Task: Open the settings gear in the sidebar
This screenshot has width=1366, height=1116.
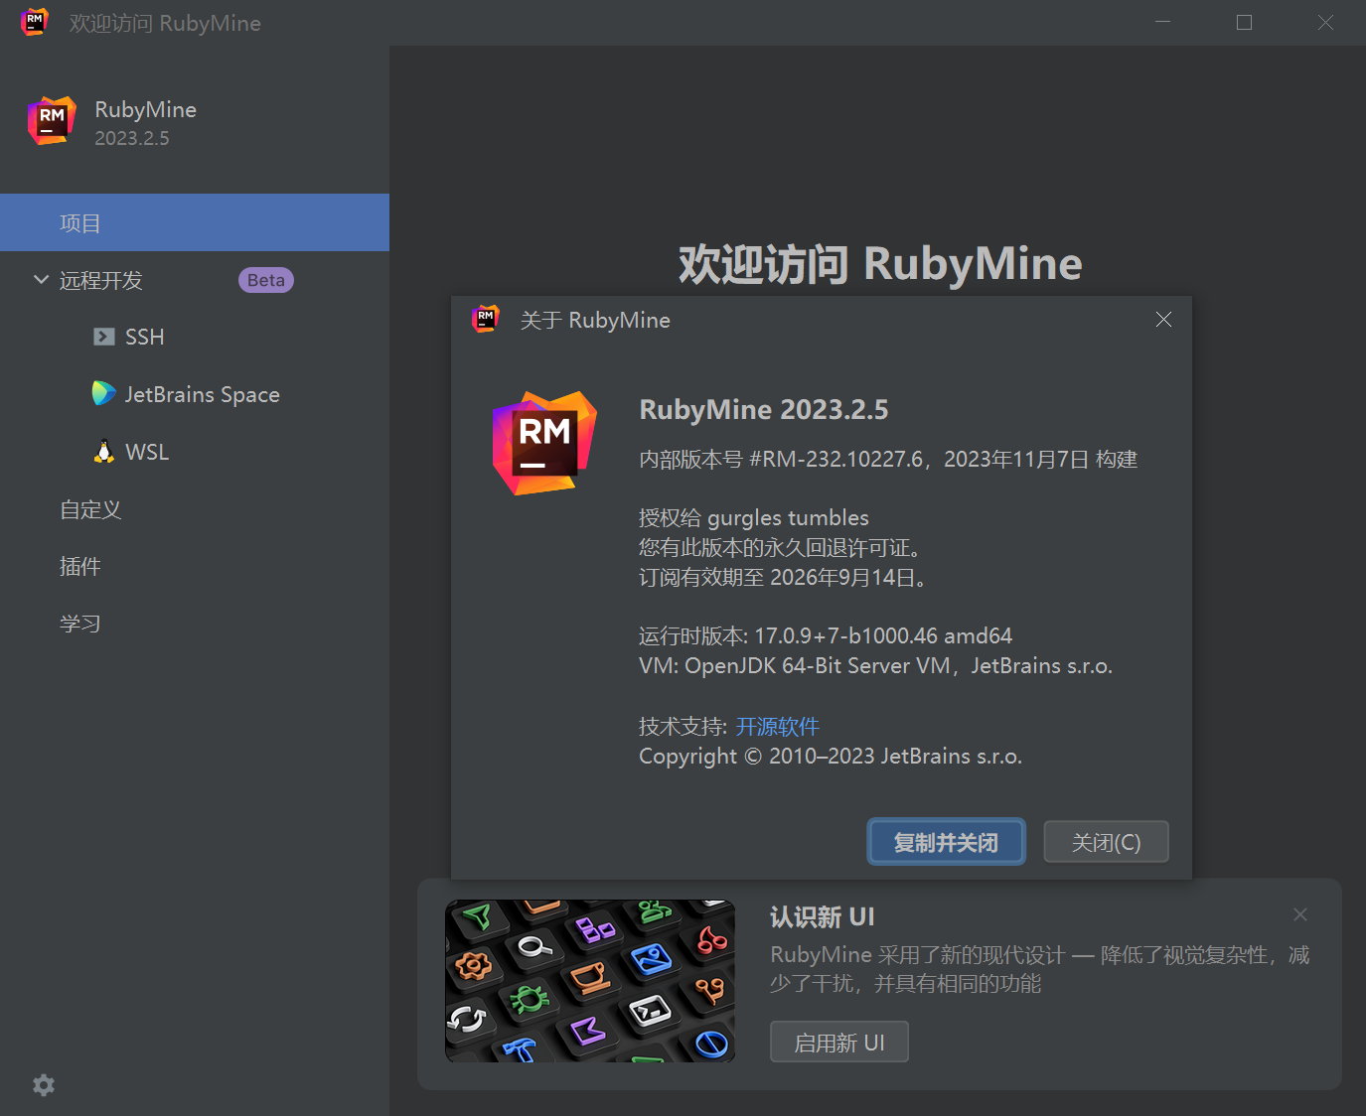Action: 44,1085
